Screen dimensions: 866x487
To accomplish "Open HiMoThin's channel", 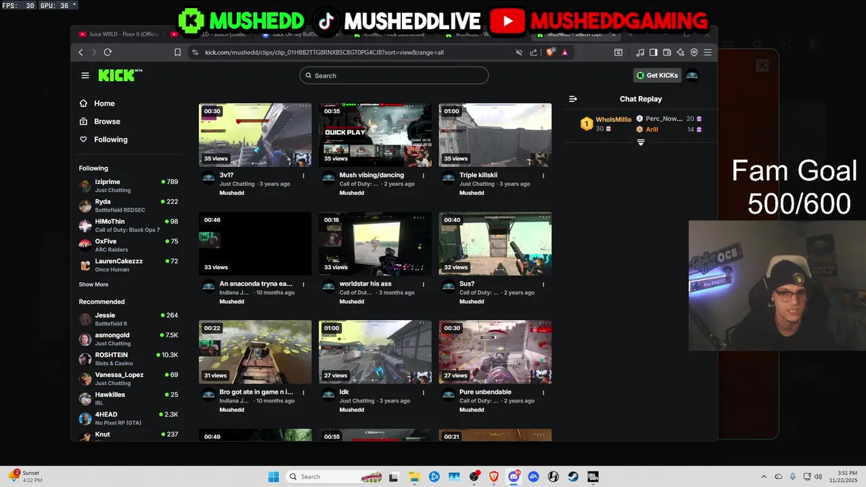I will [129, 225].
